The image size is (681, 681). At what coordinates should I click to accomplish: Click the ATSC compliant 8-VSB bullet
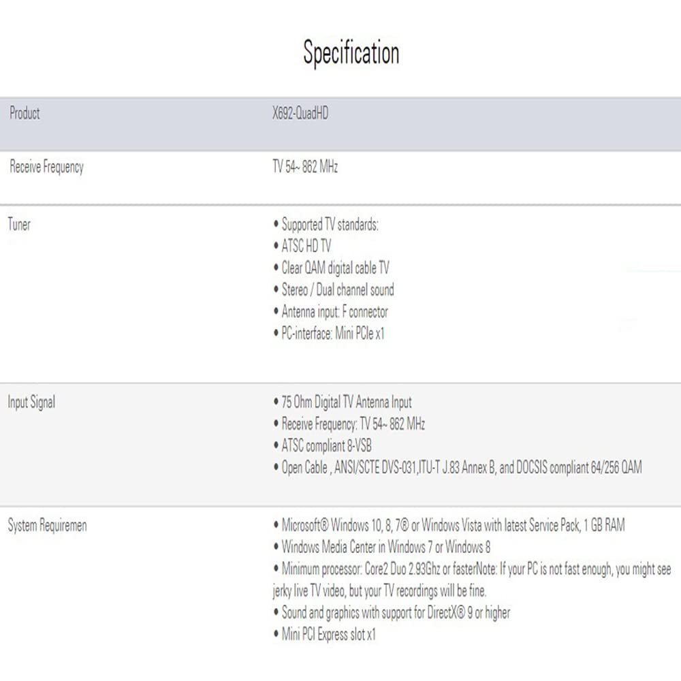tap(326, 446)
